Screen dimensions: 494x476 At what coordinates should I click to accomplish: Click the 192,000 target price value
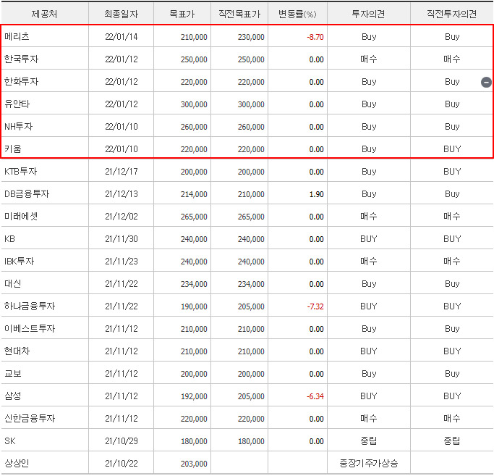(194, 396)
